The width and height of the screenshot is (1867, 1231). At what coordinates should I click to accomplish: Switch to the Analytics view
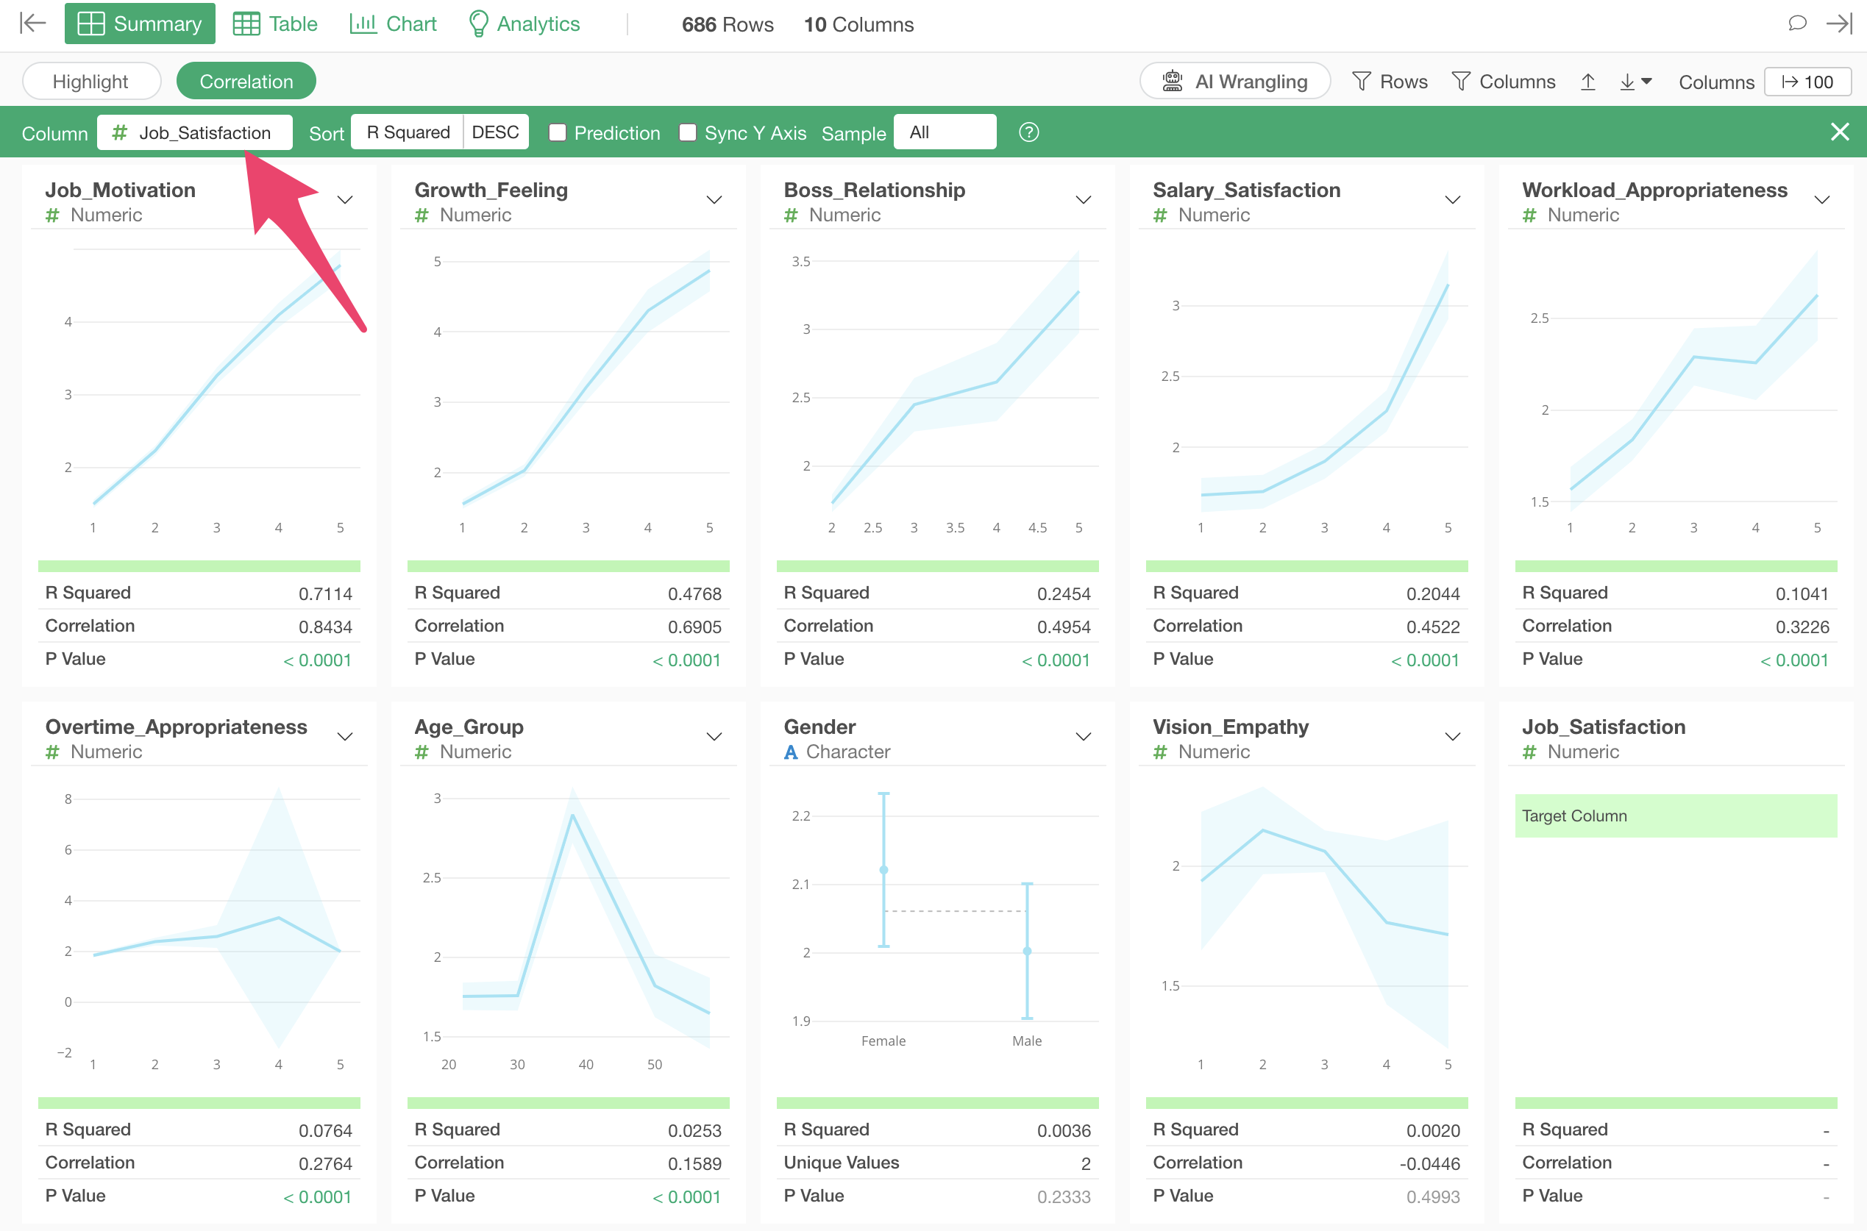click(x=524, y=24)
